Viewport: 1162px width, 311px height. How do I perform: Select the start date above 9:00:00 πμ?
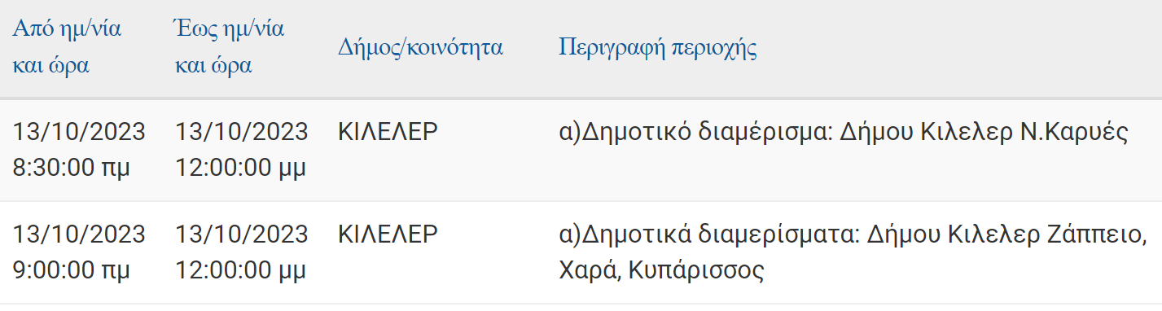click(79, 234)
